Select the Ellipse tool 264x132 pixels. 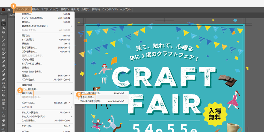(4, 45)
